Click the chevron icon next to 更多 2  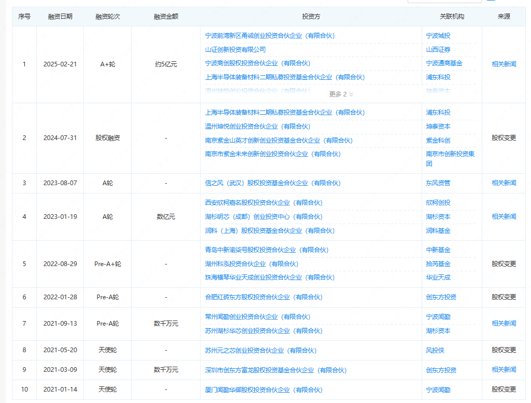353,95
